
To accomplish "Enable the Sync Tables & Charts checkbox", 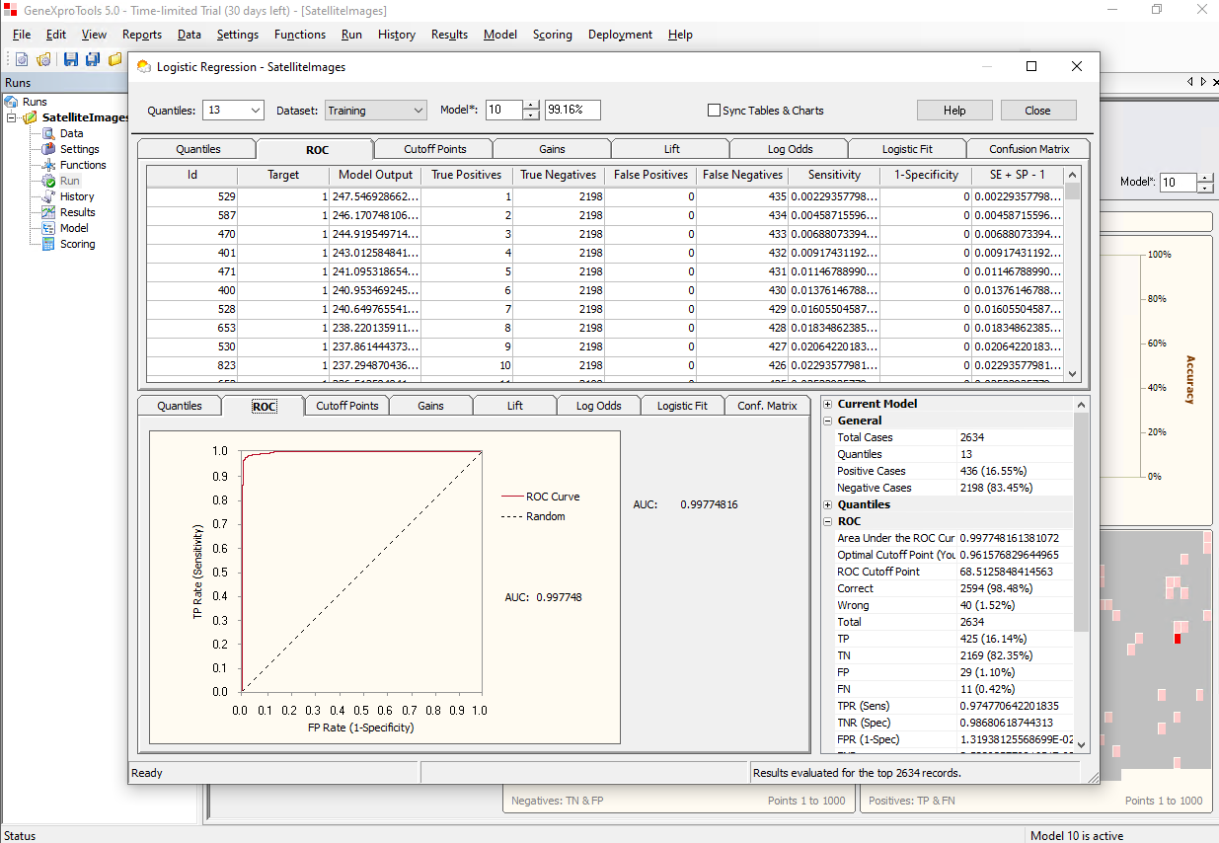I will point(714,111).
